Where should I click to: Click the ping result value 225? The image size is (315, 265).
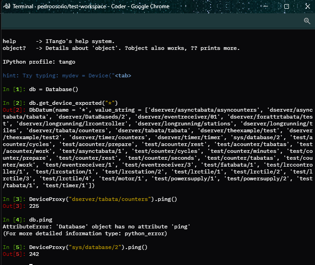click(x=34, y=206)
